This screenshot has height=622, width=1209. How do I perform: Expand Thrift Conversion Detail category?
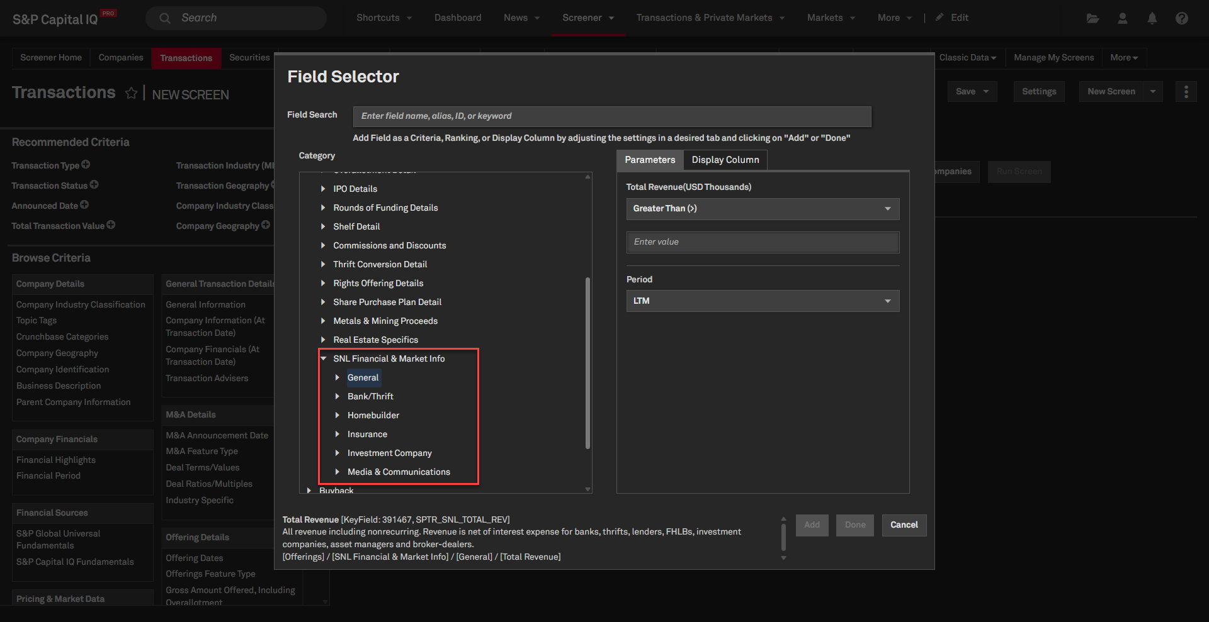coord(323,264)
